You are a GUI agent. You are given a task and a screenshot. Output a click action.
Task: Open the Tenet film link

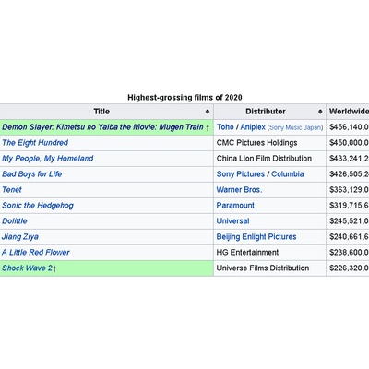[12, 190]
